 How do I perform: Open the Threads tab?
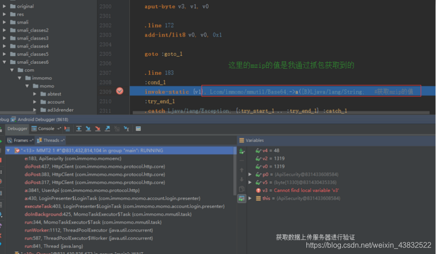tap(51, 140)
